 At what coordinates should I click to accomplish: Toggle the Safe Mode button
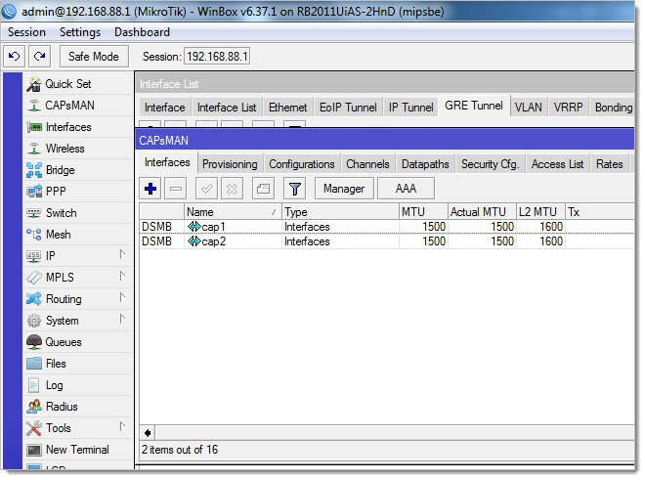pos(93,57)
